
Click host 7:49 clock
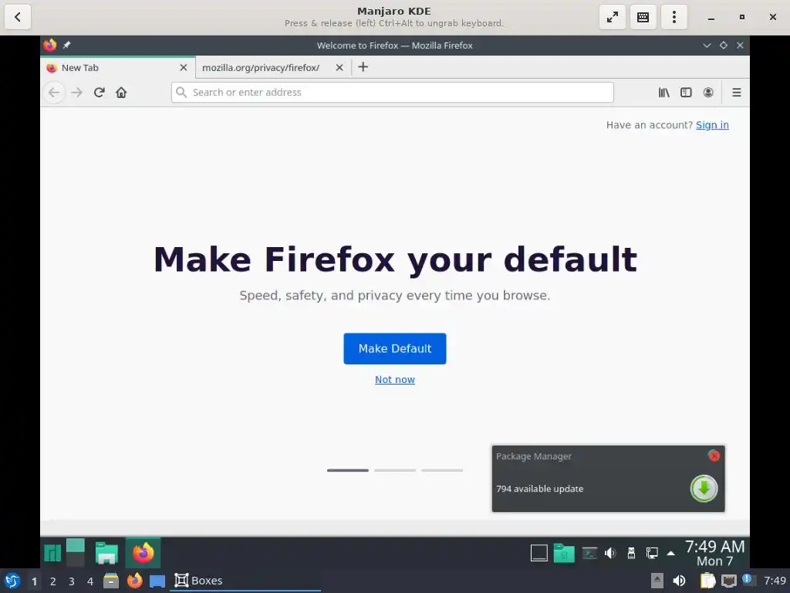(775, 581)
